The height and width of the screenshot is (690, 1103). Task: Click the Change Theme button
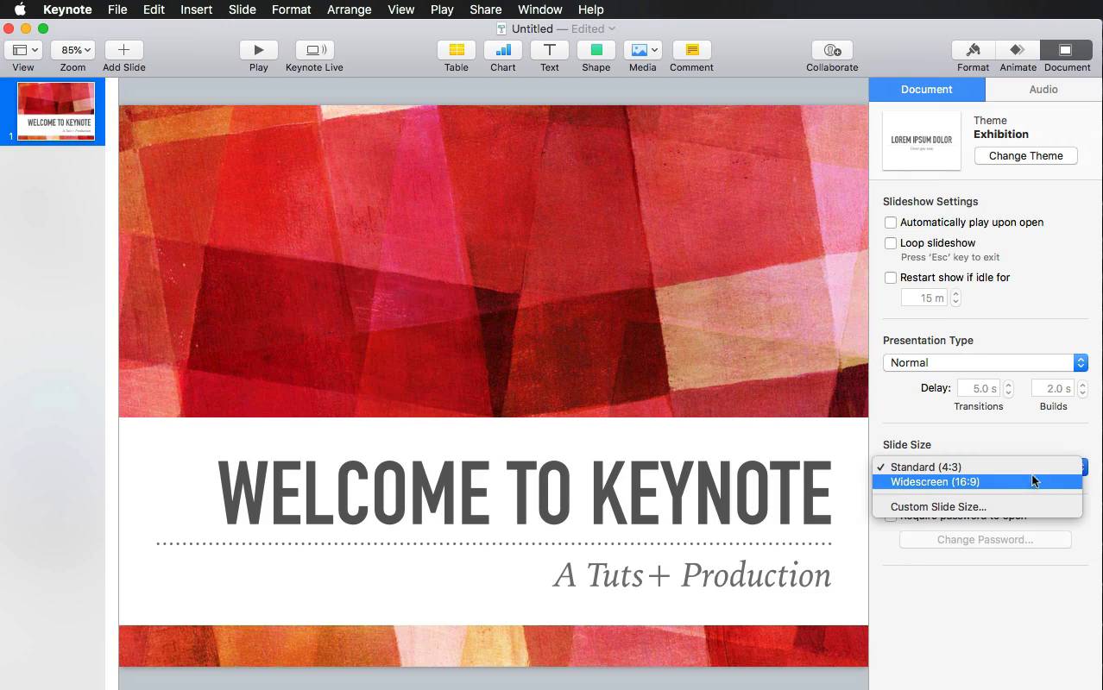[1026, 156]
